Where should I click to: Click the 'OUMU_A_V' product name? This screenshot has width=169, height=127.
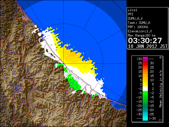(x=135, y=19)
